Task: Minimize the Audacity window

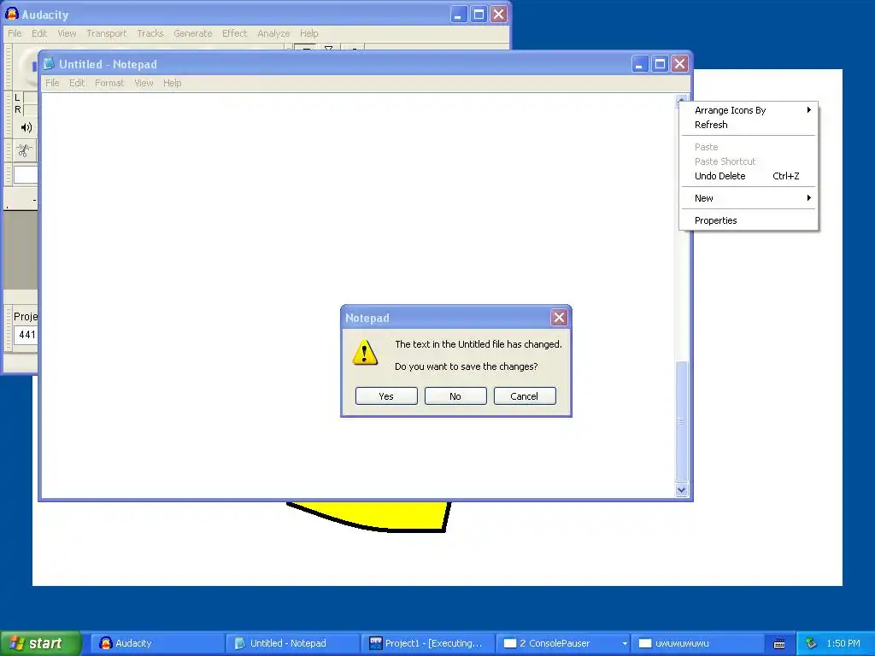Action: click(x=459, y=14)
